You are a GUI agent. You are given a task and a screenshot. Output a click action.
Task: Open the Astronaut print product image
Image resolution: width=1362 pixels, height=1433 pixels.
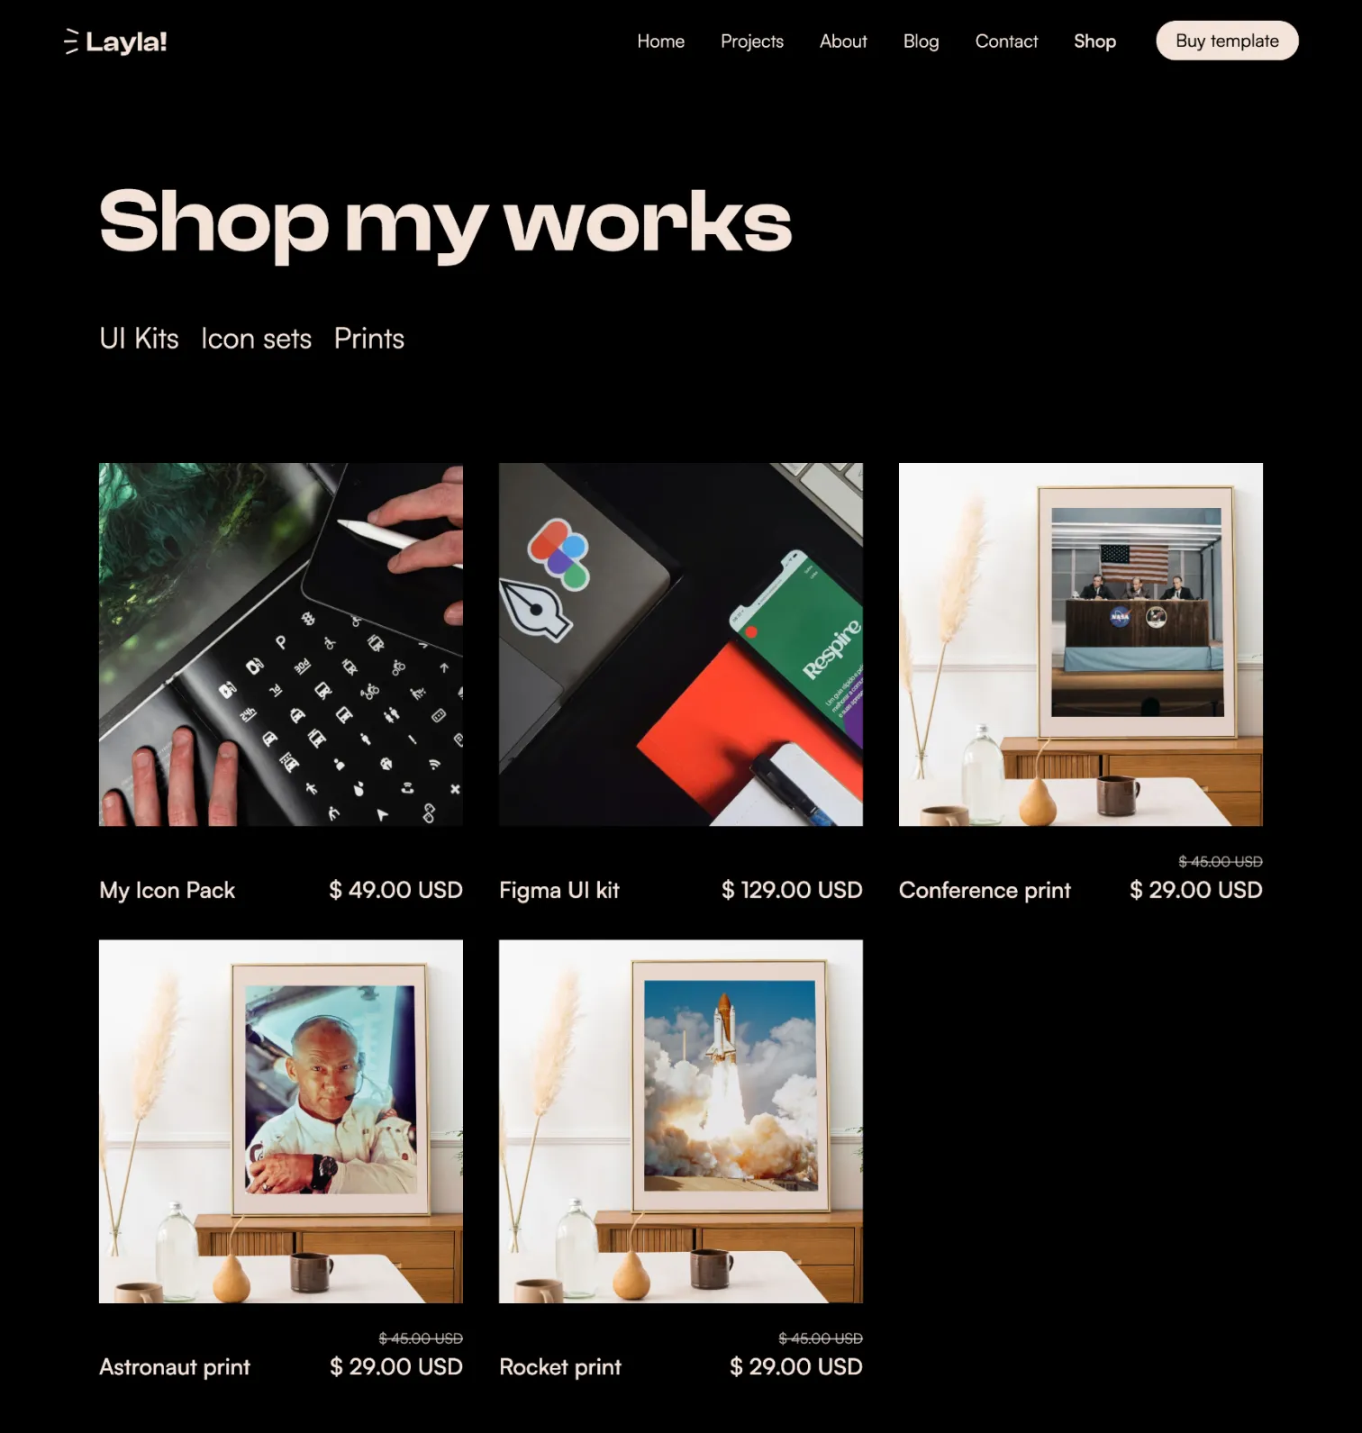click(x=281, y=1121)
